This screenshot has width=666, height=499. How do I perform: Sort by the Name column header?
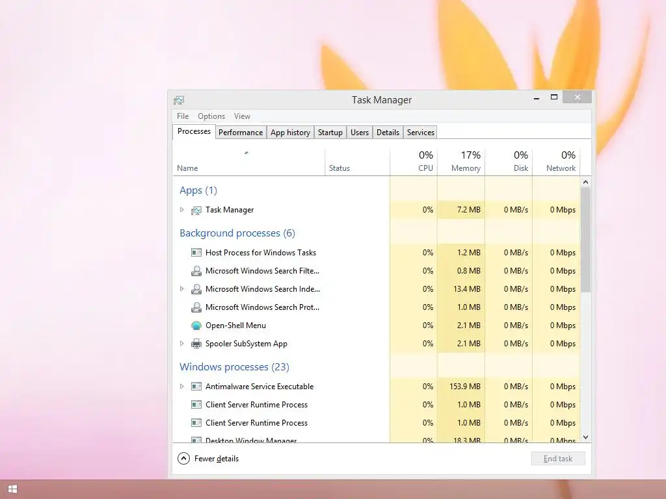[x=249, y=162]
